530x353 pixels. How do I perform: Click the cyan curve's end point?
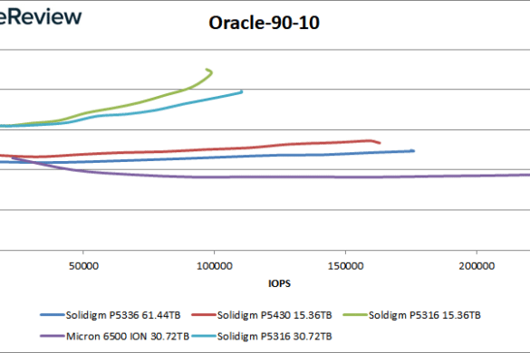click(241, 91)
